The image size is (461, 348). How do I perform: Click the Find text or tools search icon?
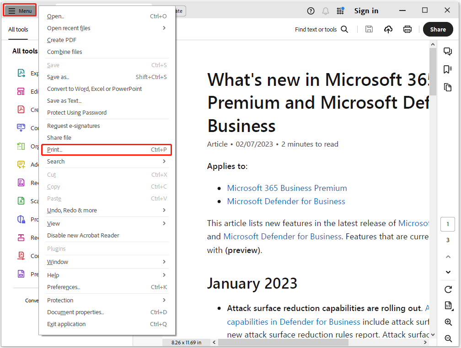click(344, 29)
